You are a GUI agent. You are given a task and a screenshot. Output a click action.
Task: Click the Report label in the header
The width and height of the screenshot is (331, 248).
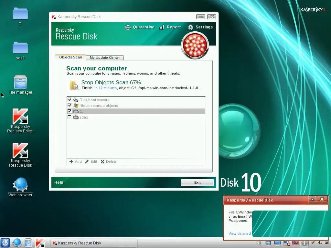tap(174, 27)
